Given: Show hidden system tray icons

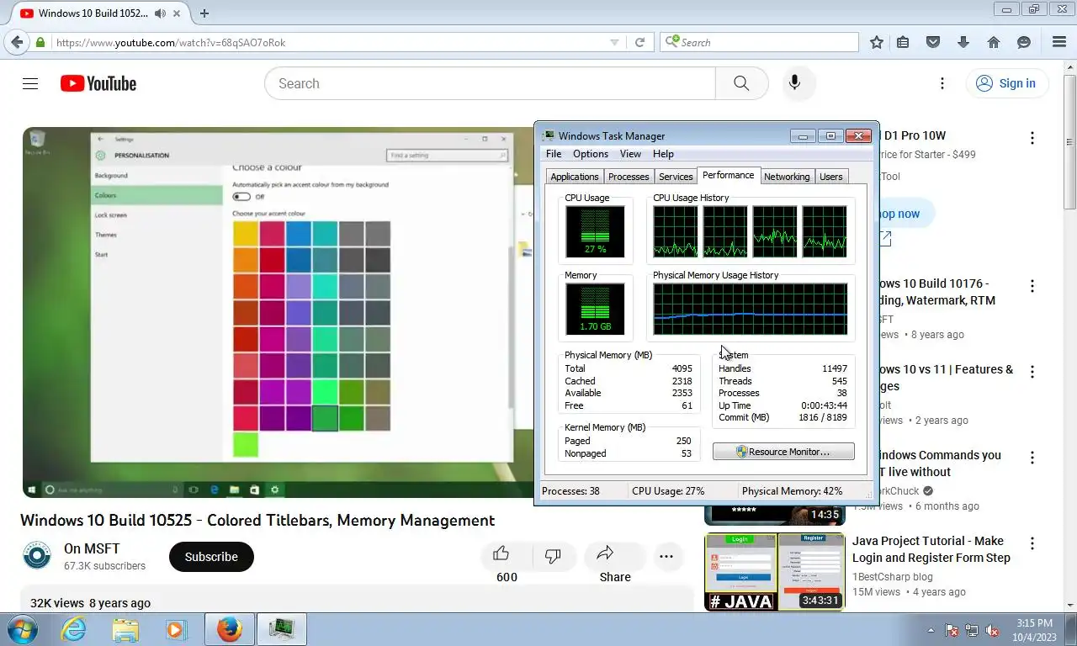Looking at the screenshot, I should [931, 630].
